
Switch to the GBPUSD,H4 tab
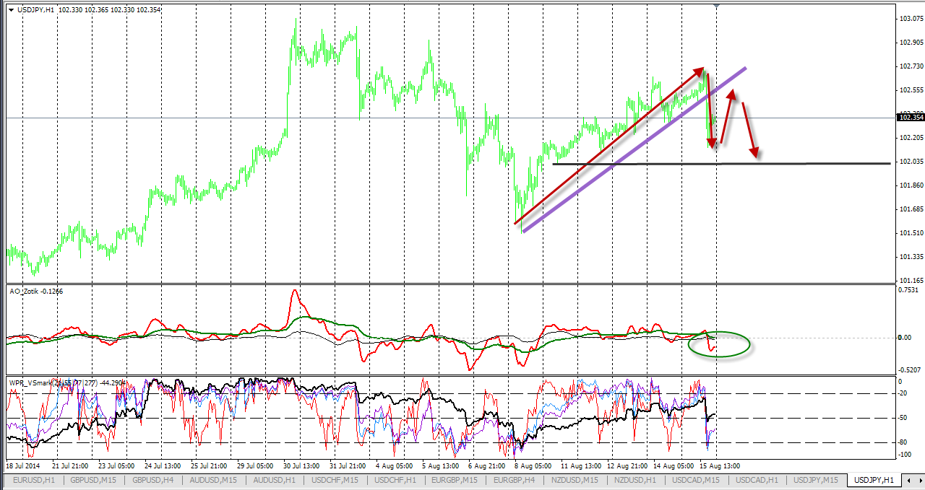tap(152, 480)
